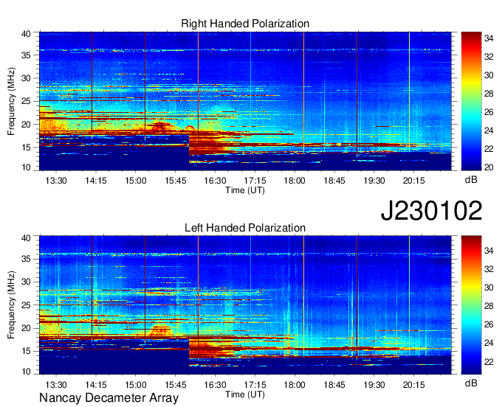Click the 40 MHz tick of Right Handed plot
The width and height of the screenshot is (502, 407).
[x=26, y=34]
